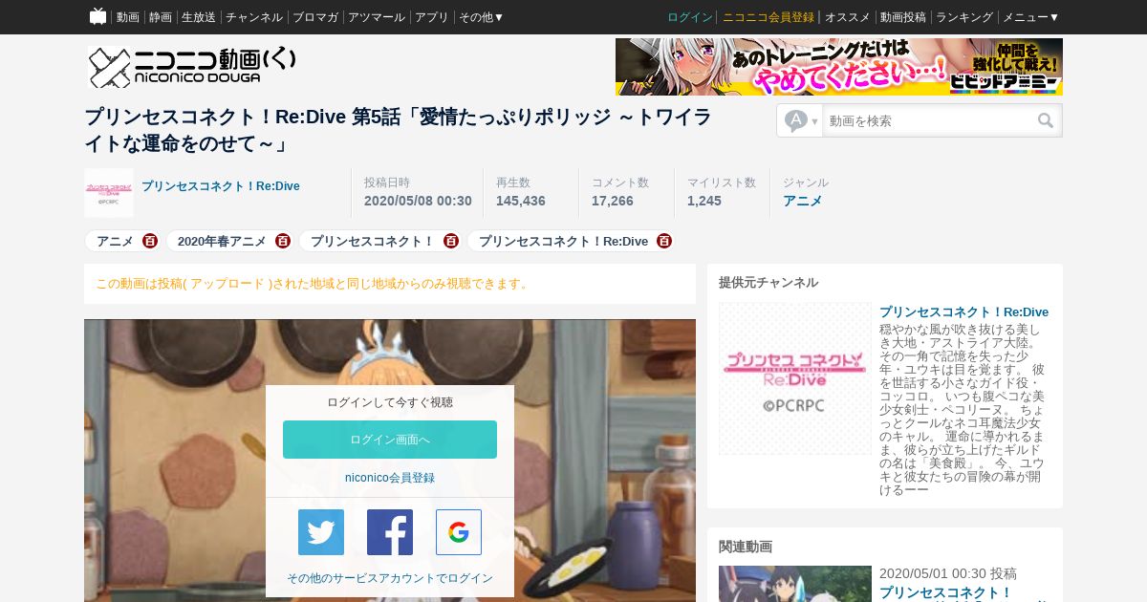
Task: Open the provider channel logo thumbnail
Action: point(795,378)
